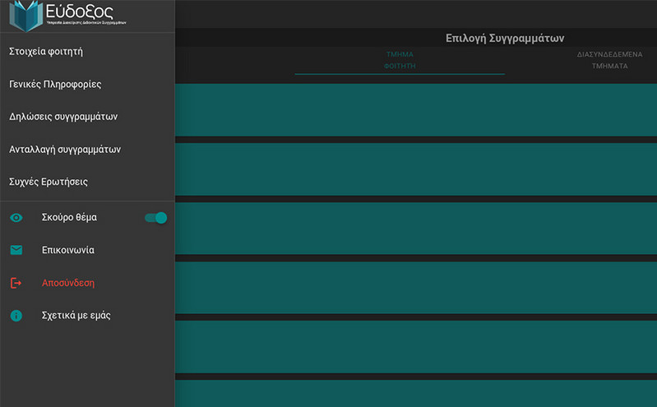Toggle the Σκούρο θέμα switch off
Screen dimensions: 657x407
pyautogui.click(x=156, y=218)
